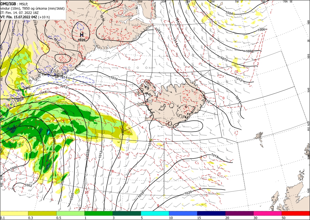The width and height of the screenshot is (310, 220).
Task: Select the dark green 3–5 legend swatch
Action: pyautogui.click(x=127, y=213)
